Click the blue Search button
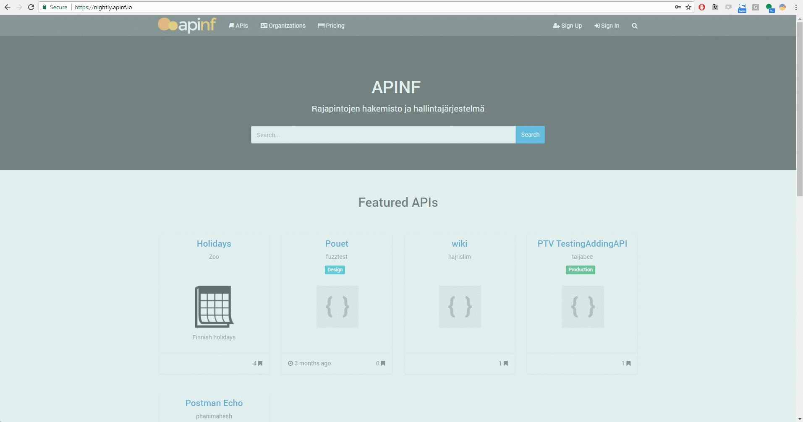 pos(530,135)
